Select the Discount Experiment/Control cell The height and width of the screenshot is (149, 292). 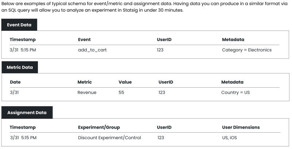109,138
